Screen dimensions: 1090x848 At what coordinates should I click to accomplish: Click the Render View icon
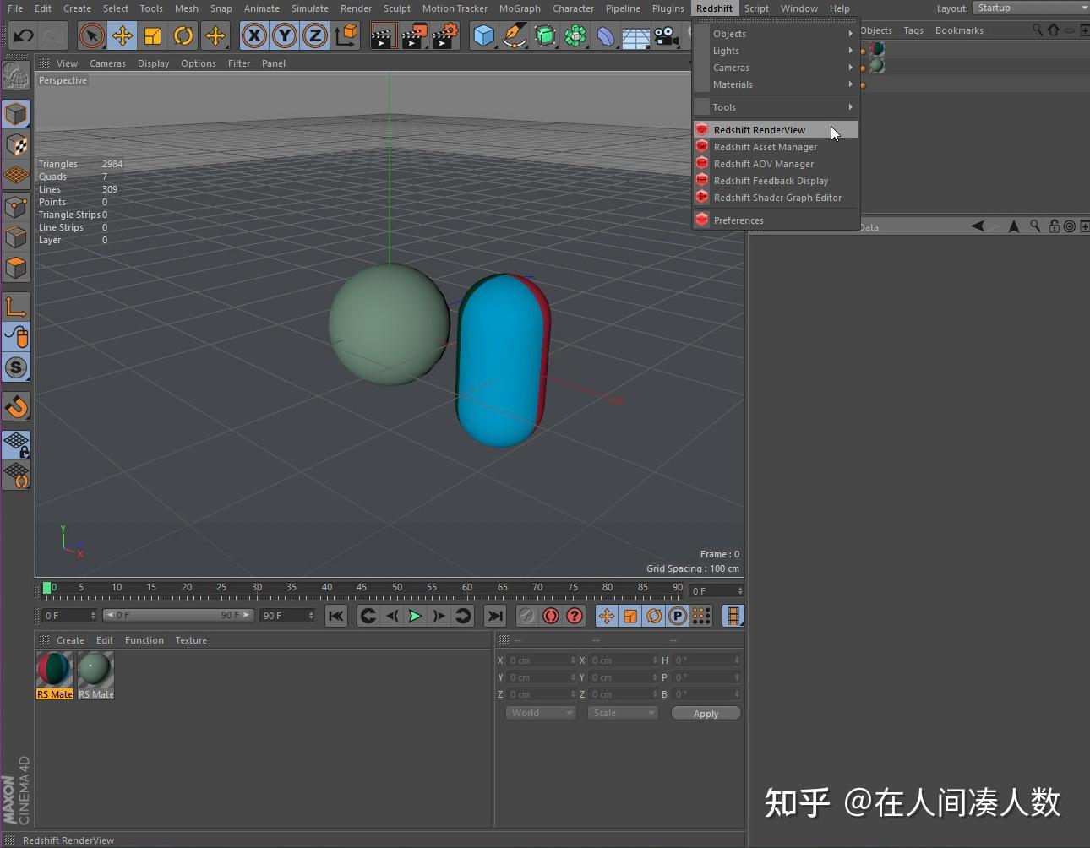pyautogui.click(x=383, y=35)
